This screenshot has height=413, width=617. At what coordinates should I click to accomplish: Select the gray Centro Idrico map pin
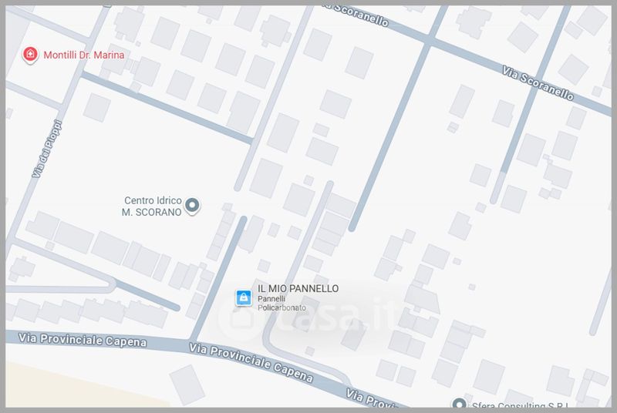(x=192, y=206)
